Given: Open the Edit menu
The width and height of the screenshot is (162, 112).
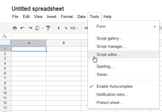Looking at the screenshot, I should [26, 16].
